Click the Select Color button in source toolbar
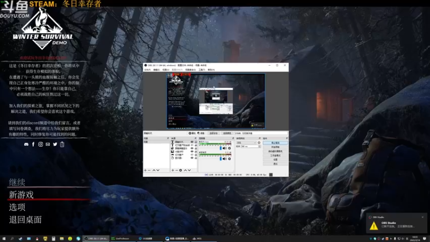This screenshot has height=242, width=430. 227,133
